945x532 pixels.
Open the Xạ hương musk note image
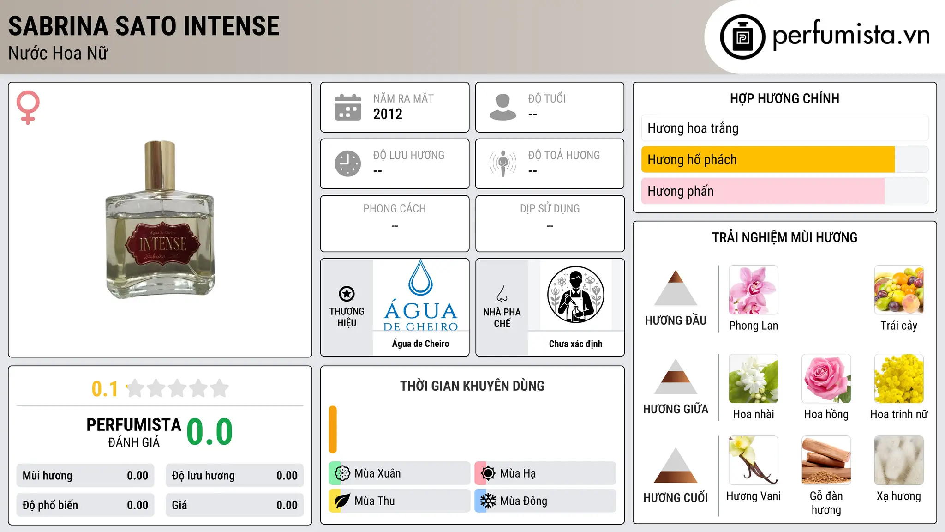pyautogui.click(x=899, y=460)
